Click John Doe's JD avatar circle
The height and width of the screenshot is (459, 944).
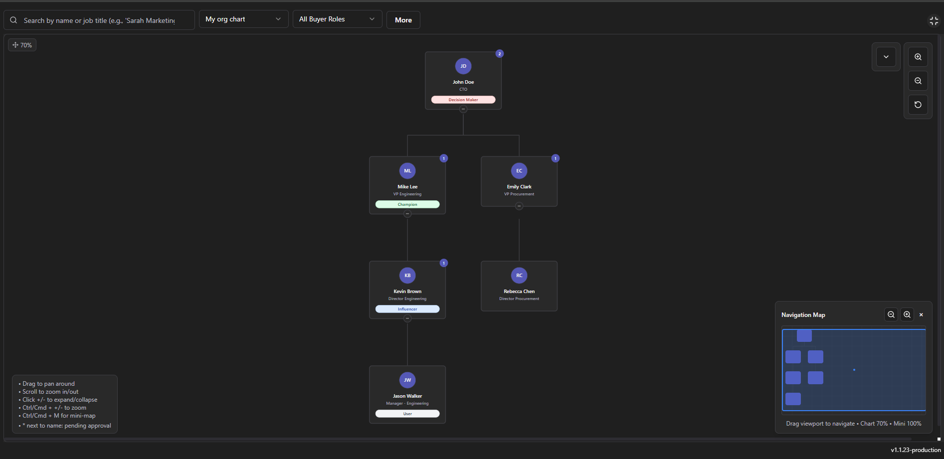(x=463, y=66)
